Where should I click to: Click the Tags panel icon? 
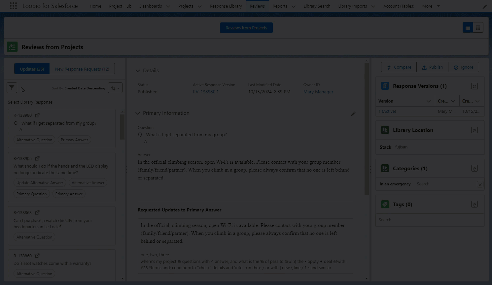point(385,204)
